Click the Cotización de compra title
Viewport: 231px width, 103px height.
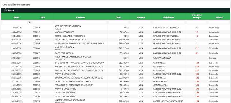coord(16,5)
